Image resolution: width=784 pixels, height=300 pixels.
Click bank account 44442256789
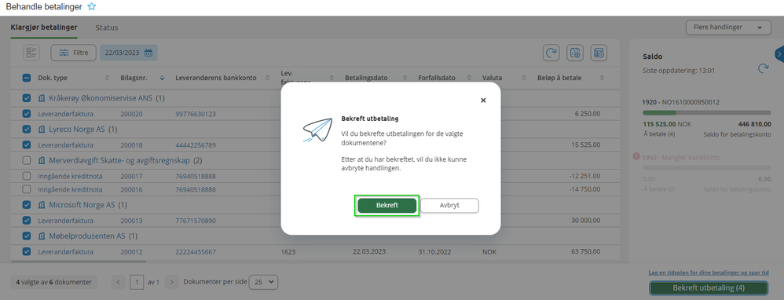coord(196,145)
